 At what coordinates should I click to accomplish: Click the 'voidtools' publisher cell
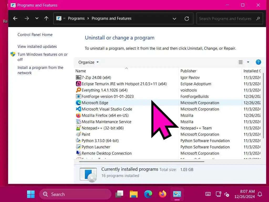189,90
